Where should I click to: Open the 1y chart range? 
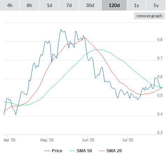(x=137, y=5)
